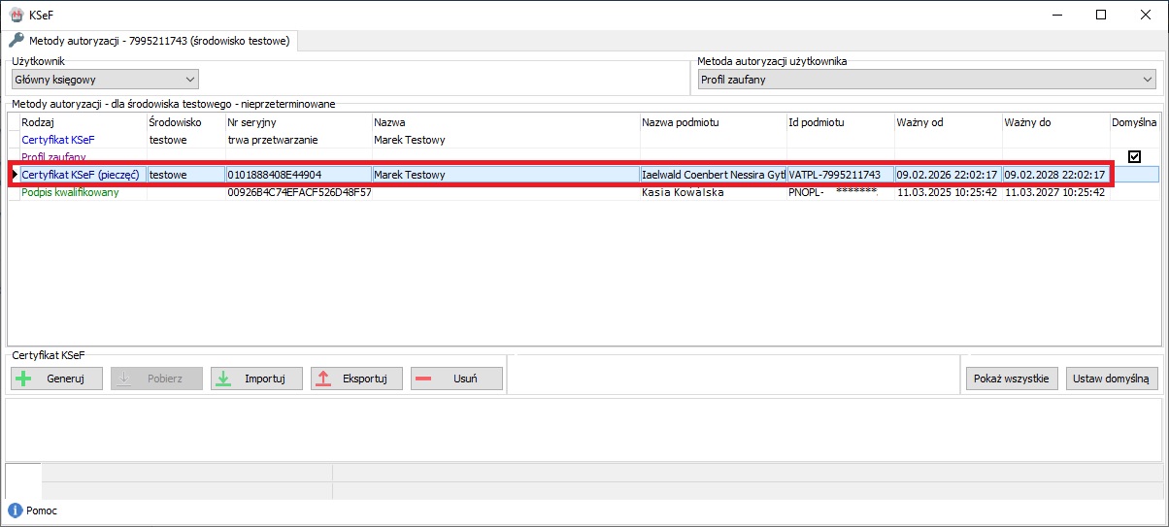
Task: Click the green plus Generuj icon
Action: click(x=25, y=379)
